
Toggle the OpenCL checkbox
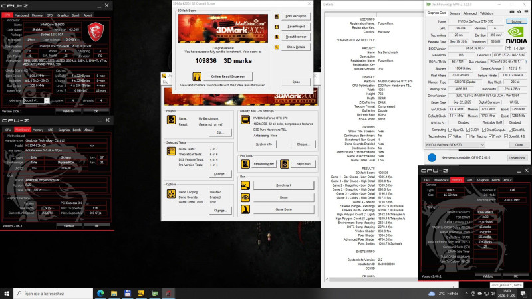coord(450,130)
